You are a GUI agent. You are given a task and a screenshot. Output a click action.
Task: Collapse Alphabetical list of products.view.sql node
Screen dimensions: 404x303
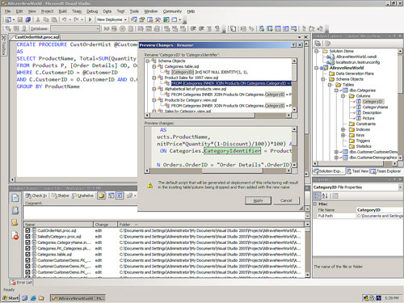(x=154, y=89)
